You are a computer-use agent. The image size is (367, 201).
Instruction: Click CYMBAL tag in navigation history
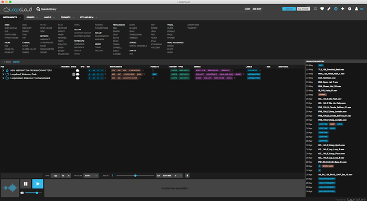pos(322,95)
